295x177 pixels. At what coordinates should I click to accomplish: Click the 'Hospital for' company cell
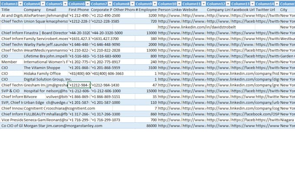[34, 91]
